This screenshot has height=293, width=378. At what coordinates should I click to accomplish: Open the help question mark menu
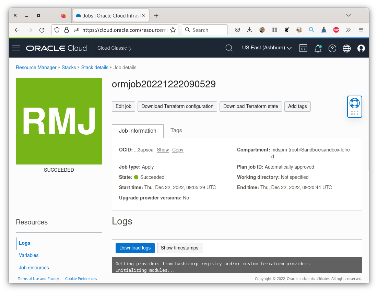point(332,48)
